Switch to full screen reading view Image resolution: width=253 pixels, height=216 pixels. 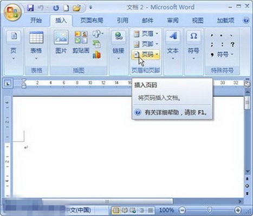[125, 210]
